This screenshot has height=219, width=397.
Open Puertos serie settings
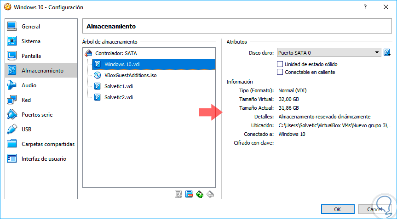click(37, 115)
